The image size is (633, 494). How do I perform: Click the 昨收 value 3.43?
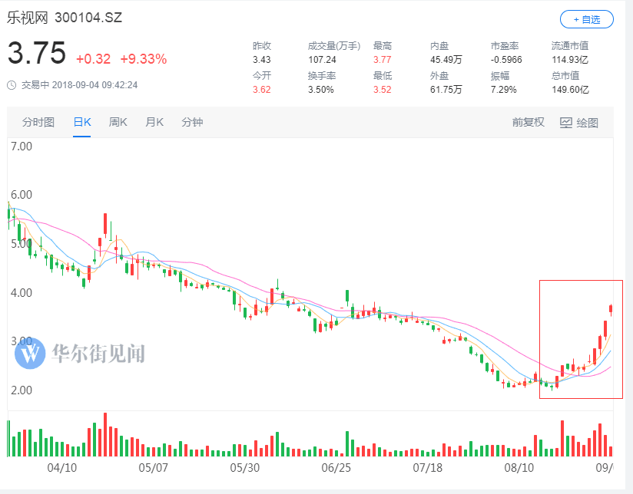[262, 60]
